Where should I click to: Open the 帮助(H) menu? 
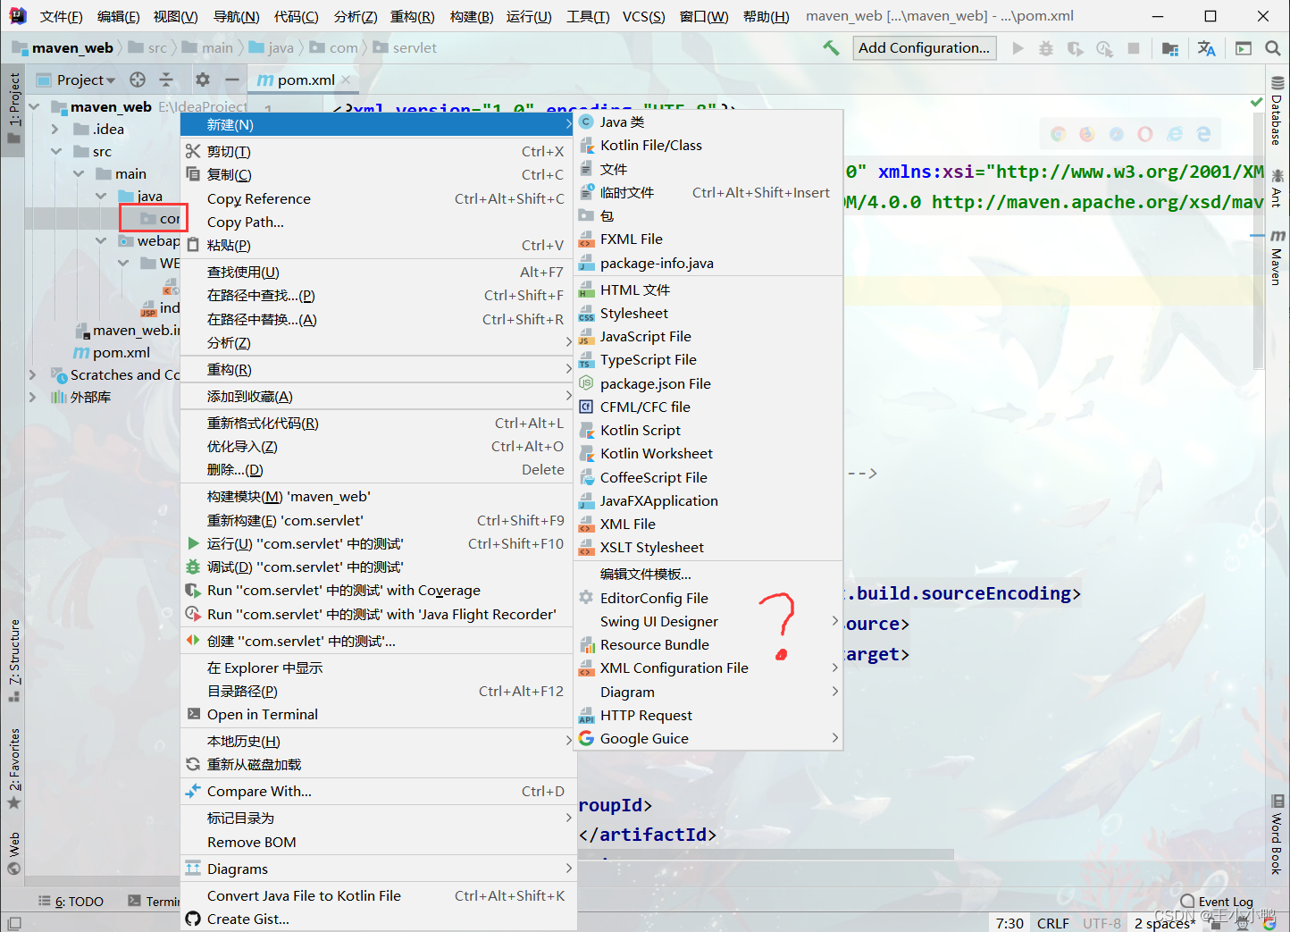(766, 16)
